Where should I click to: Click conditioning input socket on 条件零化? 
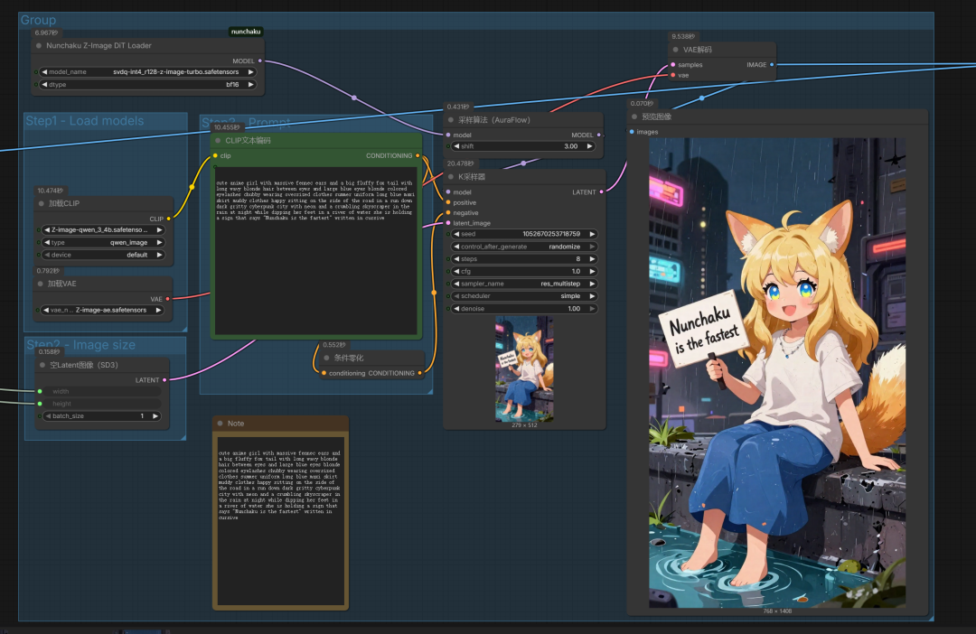324,373
